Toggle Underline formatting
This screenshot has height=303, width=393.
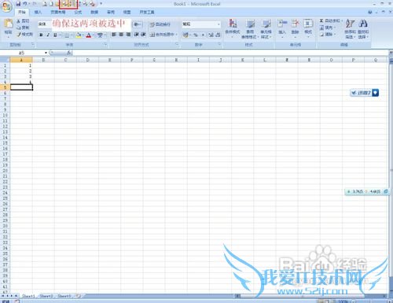[x=55, y=35]
